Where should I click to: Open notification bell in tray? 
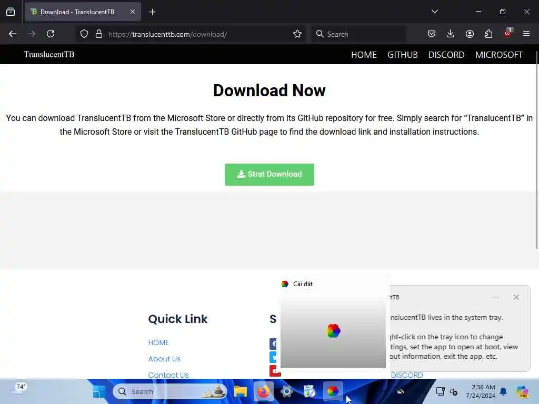(x=503, y=391)
